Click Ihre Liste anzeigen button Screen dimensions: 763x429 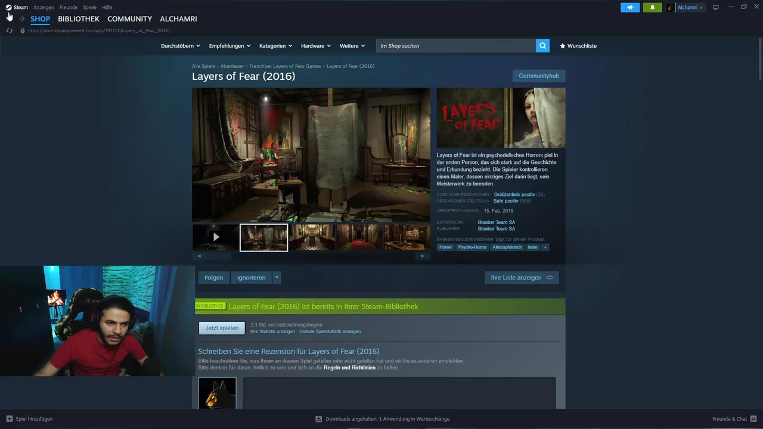[x=522, y=278]
